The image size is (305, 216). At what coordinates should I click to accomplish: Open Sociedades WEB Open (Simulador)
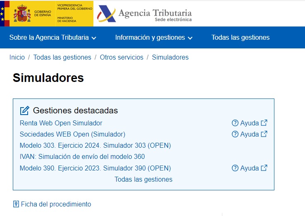[x=73, y=134]
